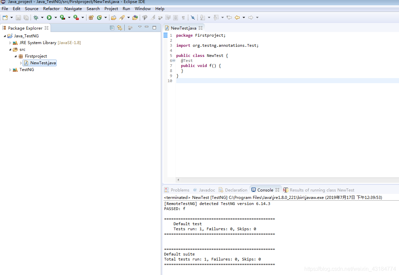Open the Run menu

pyautogui.click(x=126, y=9)
